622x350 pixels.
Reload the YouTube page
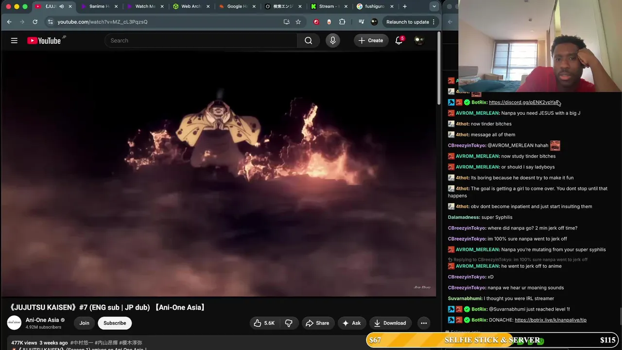tap(35, 22)
